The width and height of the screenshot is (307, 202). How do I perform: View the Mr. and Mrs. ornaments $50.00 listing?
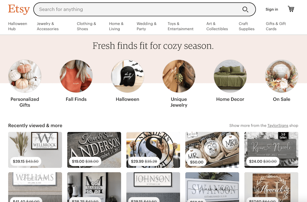coord(212,150)
